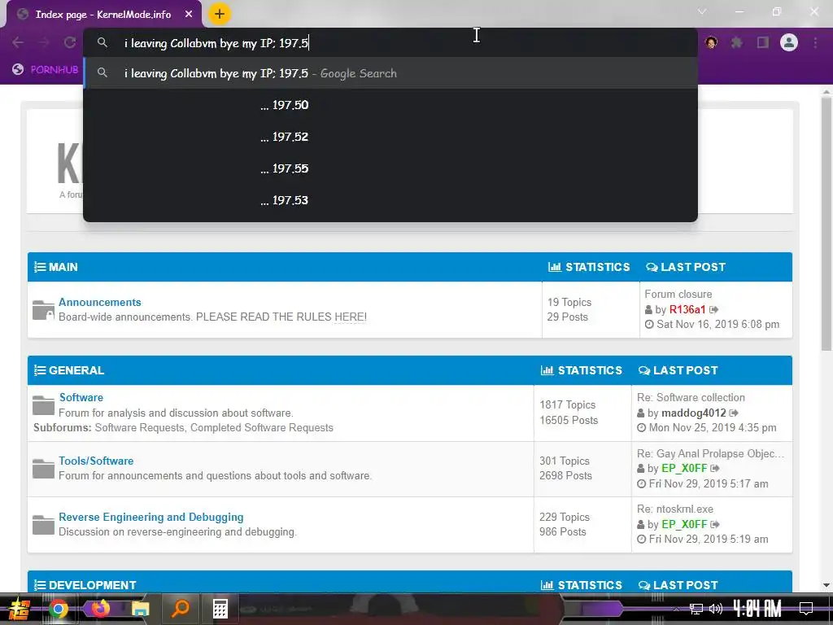The height and width of the screenshot is (625, 833).
Task: Select the Index page - KernelMode.info tab
Action: [103, 15]
